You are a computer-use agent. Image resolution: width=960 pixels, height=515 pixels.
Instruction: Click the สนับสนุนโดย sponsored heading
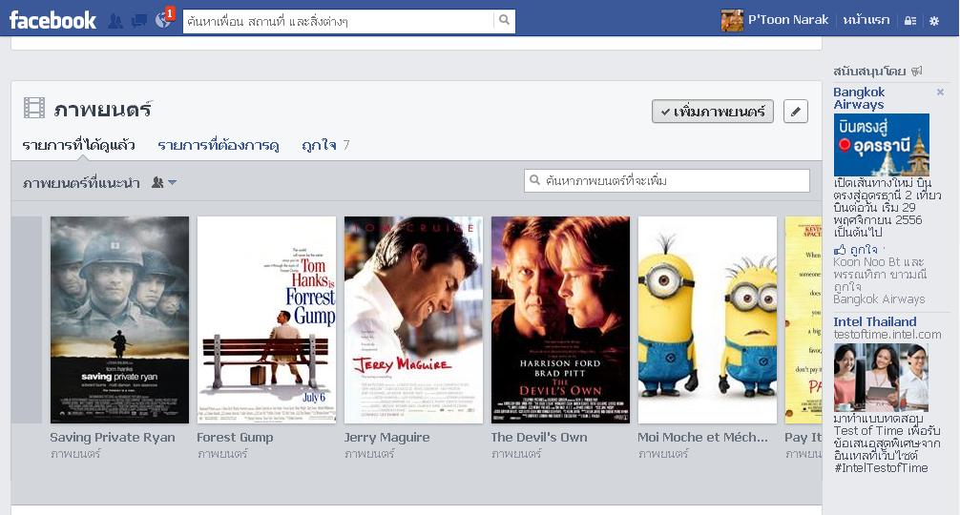(x=869, y=71)
